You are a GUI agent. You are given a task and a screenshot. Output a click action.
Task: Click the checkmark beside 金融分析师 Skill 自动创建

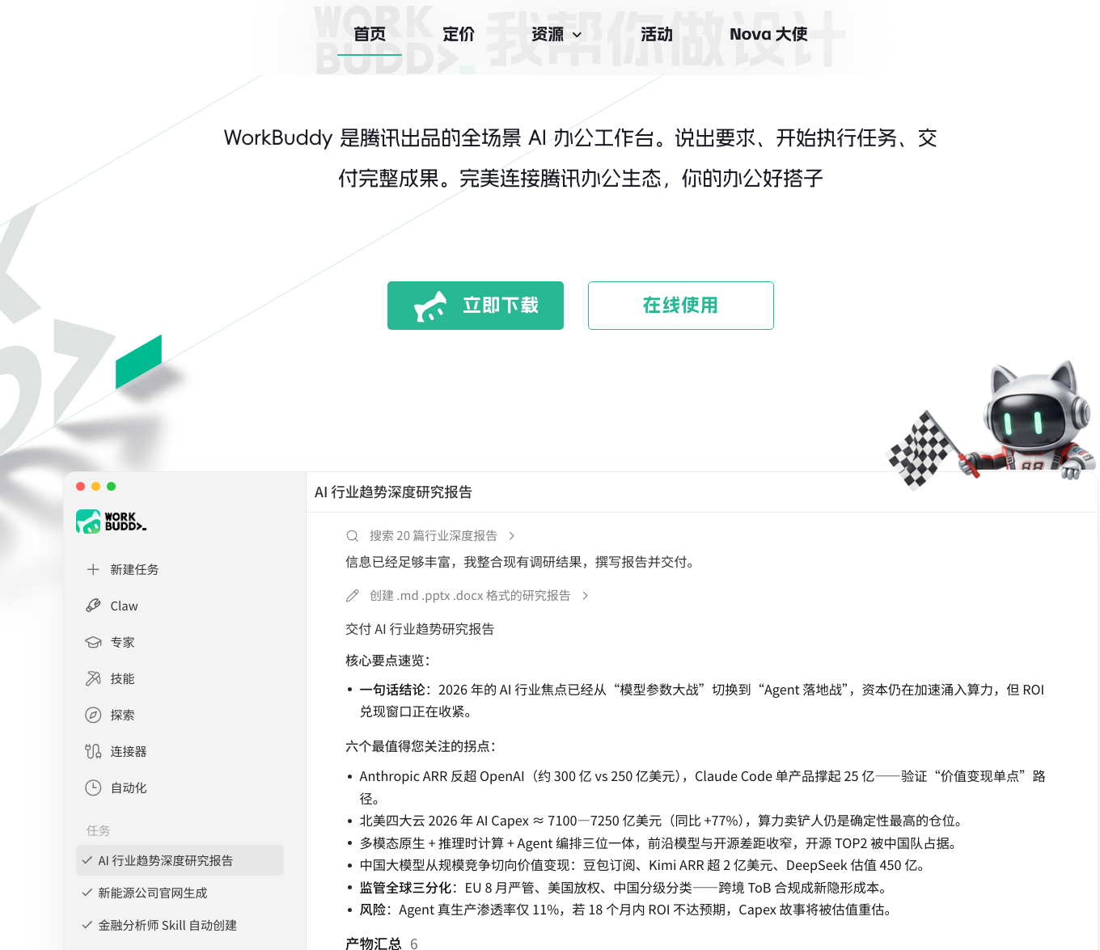coord(87,925)
